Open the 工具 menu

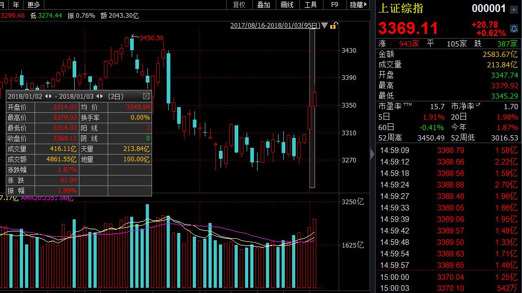(x=310, y=5)
